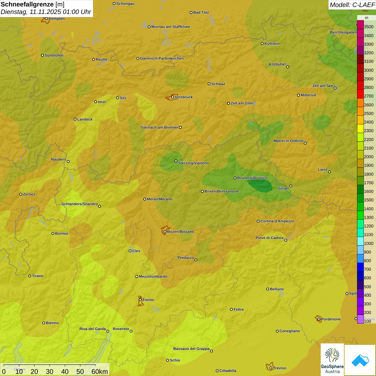Click the blue cloud logo beside GeoSphere

pos(360,360)
